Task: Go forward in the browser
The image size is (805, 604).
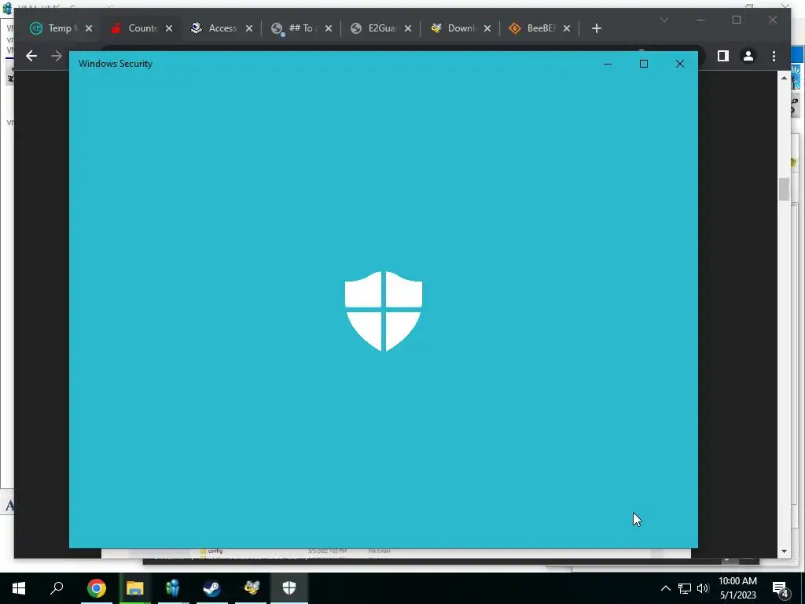Action: pyautogui.click(x=57, y=56)
